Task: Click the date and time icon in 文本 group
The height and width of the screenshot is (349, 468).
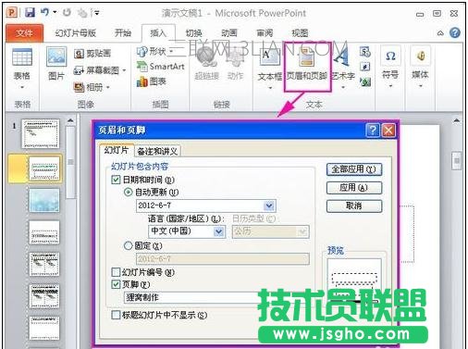Action: click(x=365, y=52)
